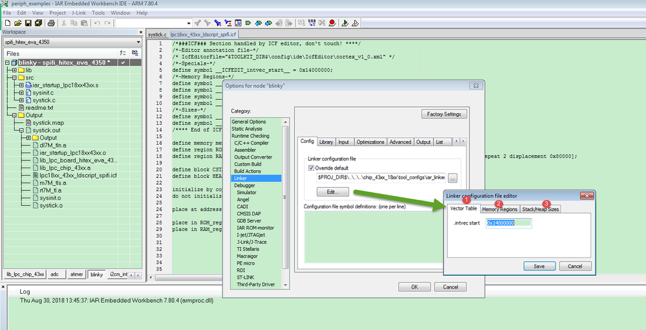Switch to the systick.c editor tab
Screen dimensions: 646x330
[x=157, y=35]
